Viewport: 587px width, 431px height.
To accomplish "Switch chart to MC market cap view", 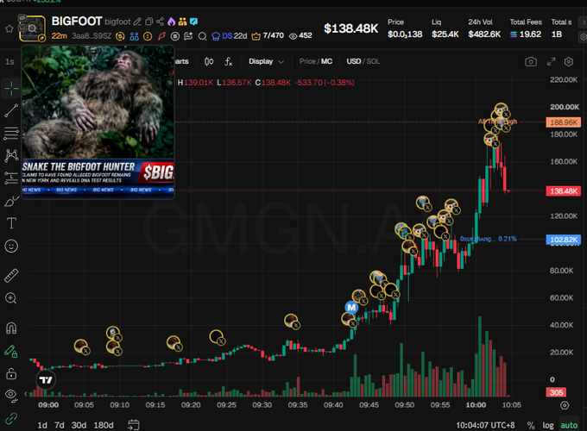I will pos(327,61).
